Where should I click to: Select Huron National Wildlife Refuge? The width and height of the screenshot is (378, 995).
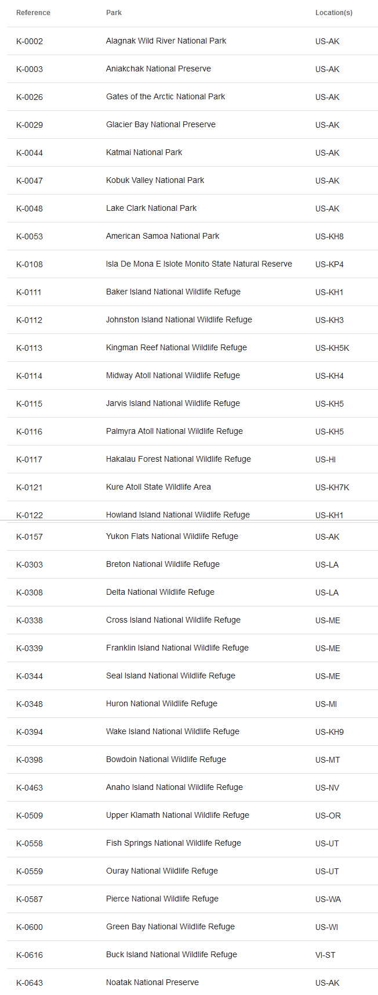point(161,703)
